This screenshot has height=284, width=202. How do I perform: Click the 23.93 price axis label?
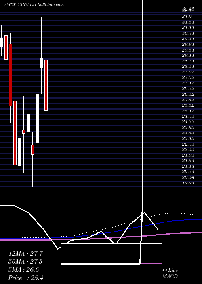[188, 127]
